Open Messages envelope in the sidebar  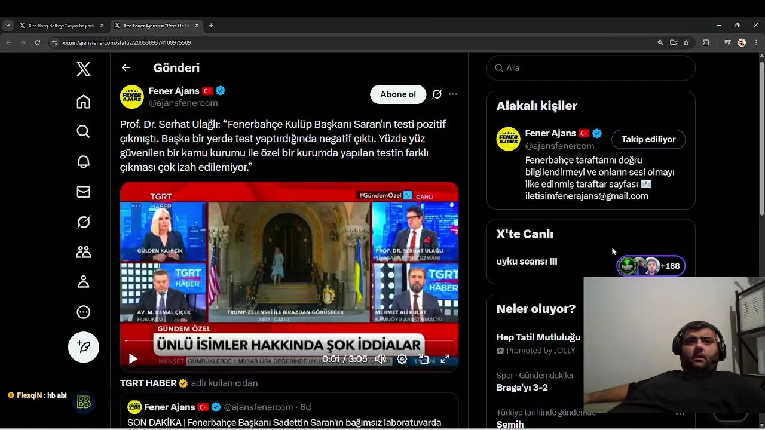click(x=84, y=192)
